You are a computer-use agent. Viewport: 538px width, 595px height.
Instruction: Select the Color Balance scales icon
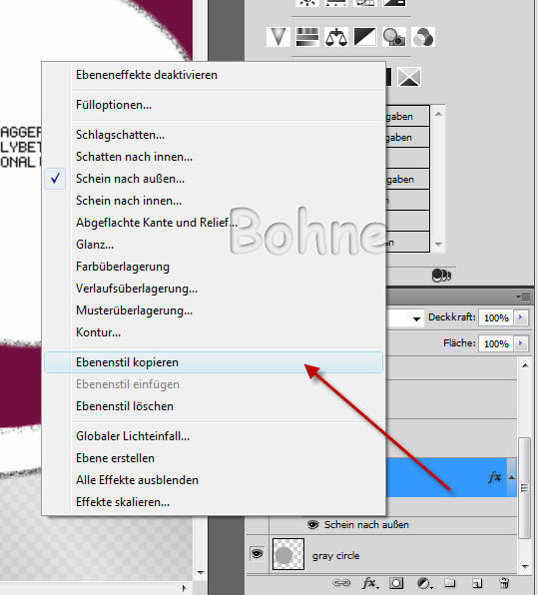336,37
